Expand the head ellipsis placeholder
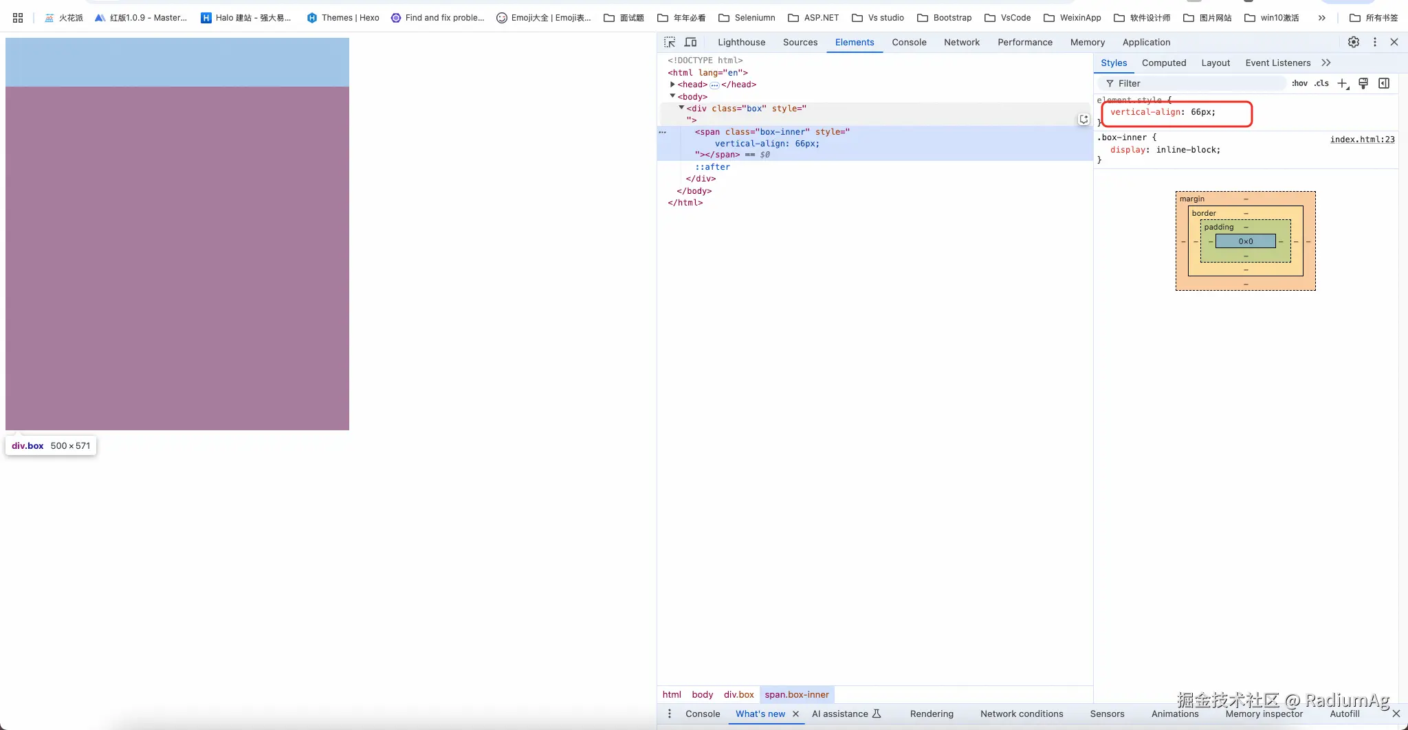The image size is (1408, 730). point(714,85)
